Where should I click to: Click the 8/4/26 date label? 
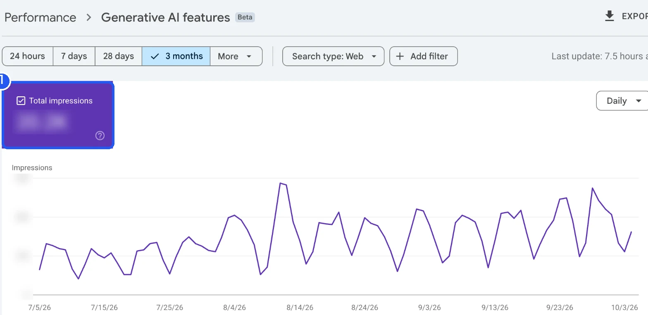(x=234, y=308)
